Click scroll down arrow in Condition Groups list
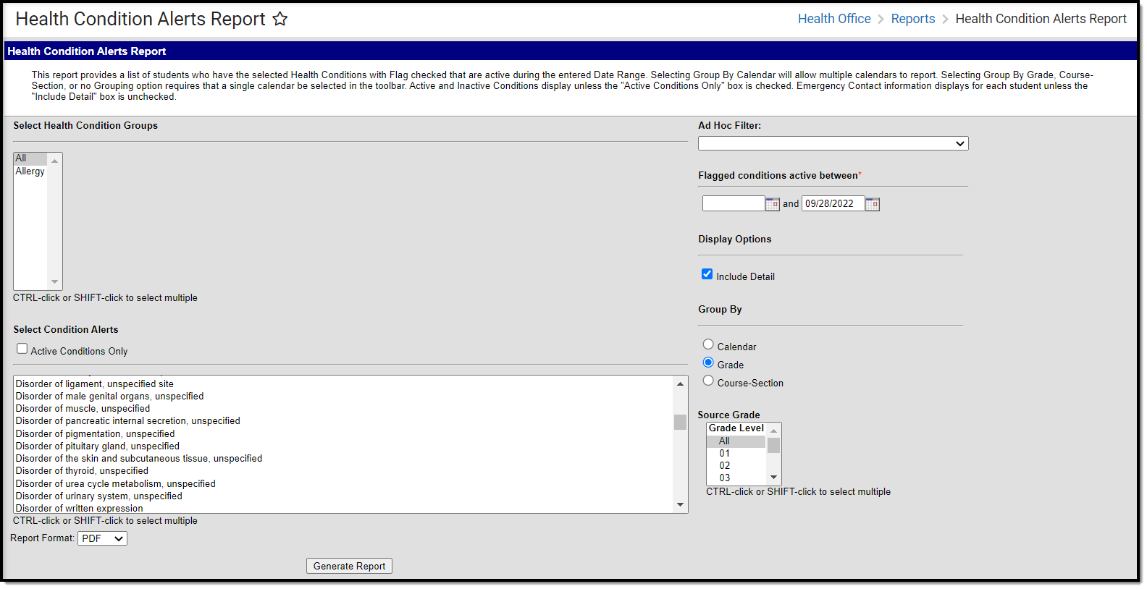Image resolution: width=1147 pixels, height=589 pixels. pos(54,282)
